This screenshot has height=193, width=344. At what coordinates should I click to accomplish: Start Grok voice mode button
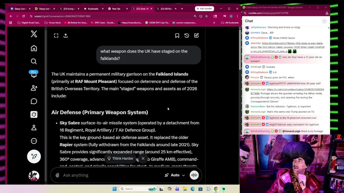tap(194, 175)
